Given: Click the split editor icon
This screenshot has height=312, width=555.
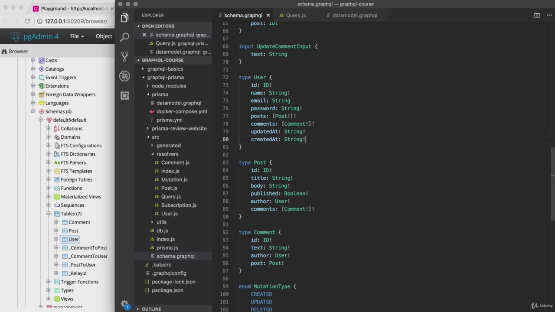Looking at the screenshot, I should [x=537, y=15].
